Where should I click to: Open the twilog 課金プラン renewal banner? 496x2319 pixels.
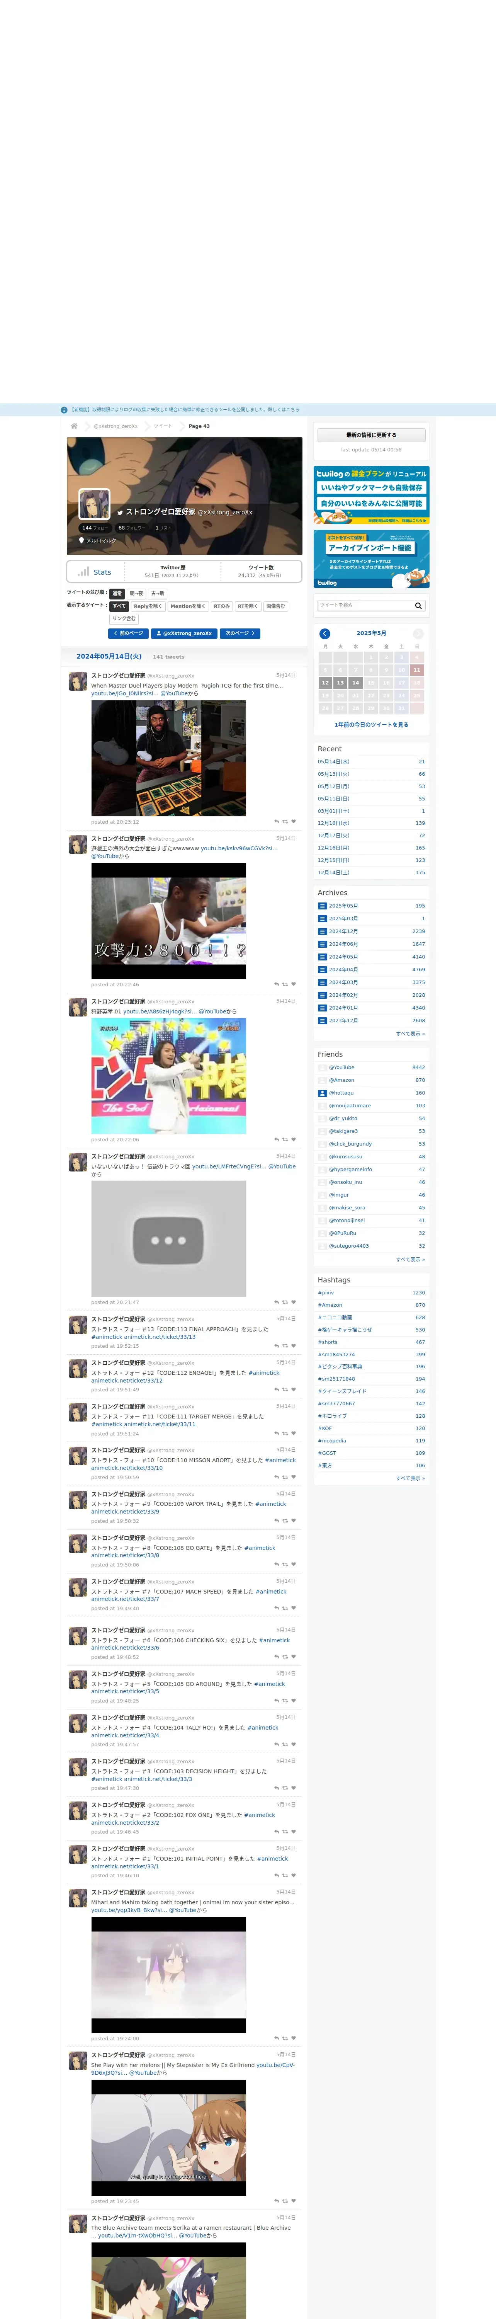coord(371,495)
